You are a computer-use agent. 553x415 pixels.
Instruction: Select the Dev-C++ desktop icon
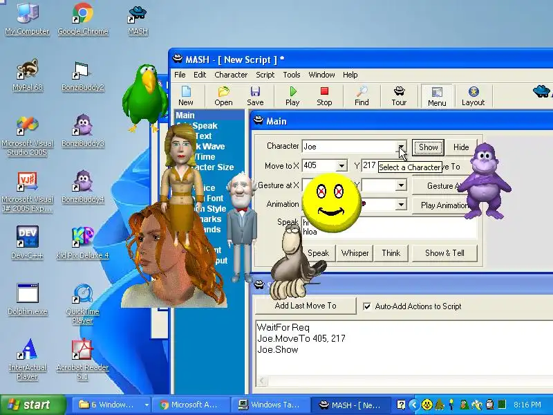(x=27, y=243)
